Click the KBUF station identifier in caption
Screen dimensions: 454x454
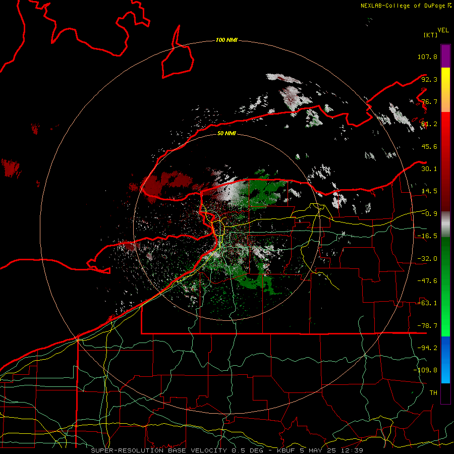pos(287,450)
